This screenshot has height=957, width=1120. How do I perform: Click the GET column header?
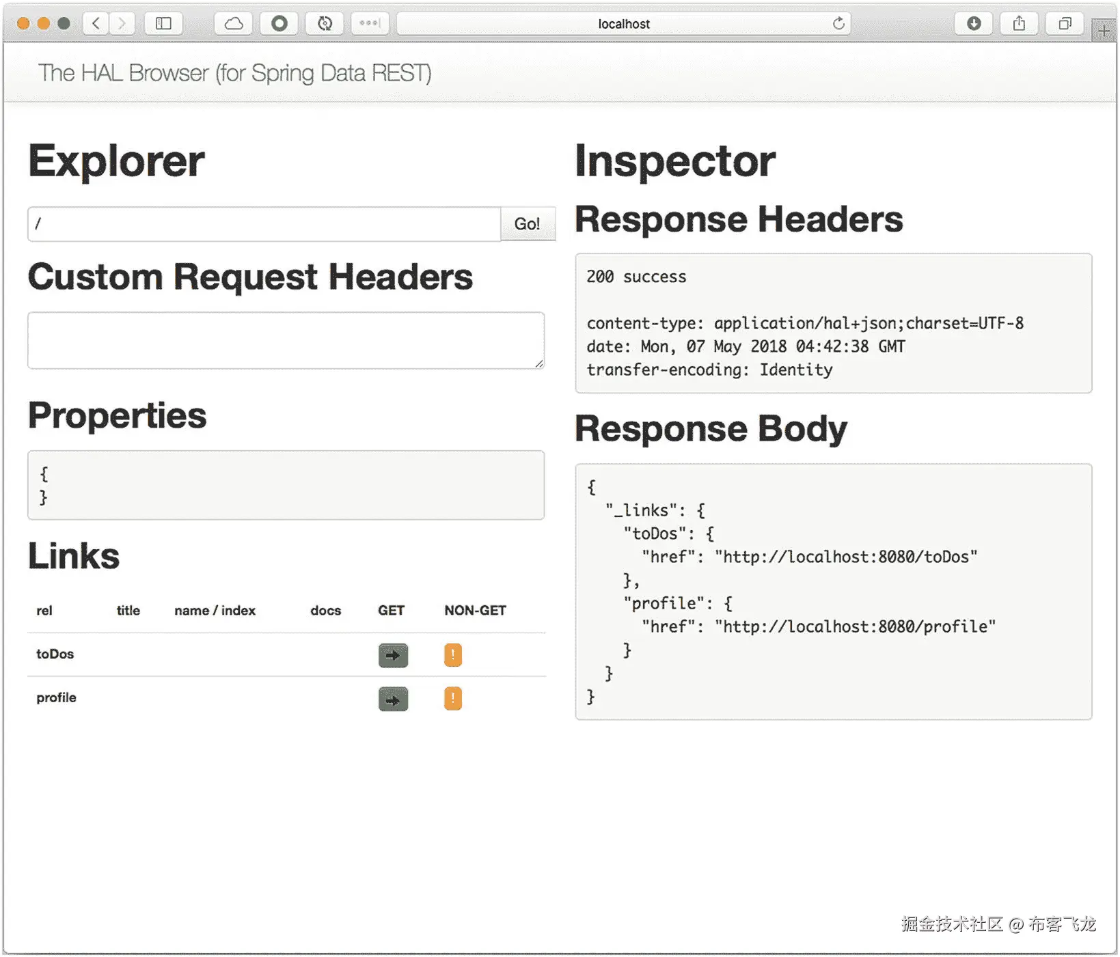(391, 610)
